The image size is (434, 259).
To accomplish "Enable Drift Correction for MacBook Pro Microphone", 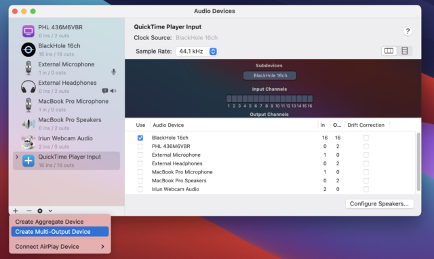I will coord(366,172).
